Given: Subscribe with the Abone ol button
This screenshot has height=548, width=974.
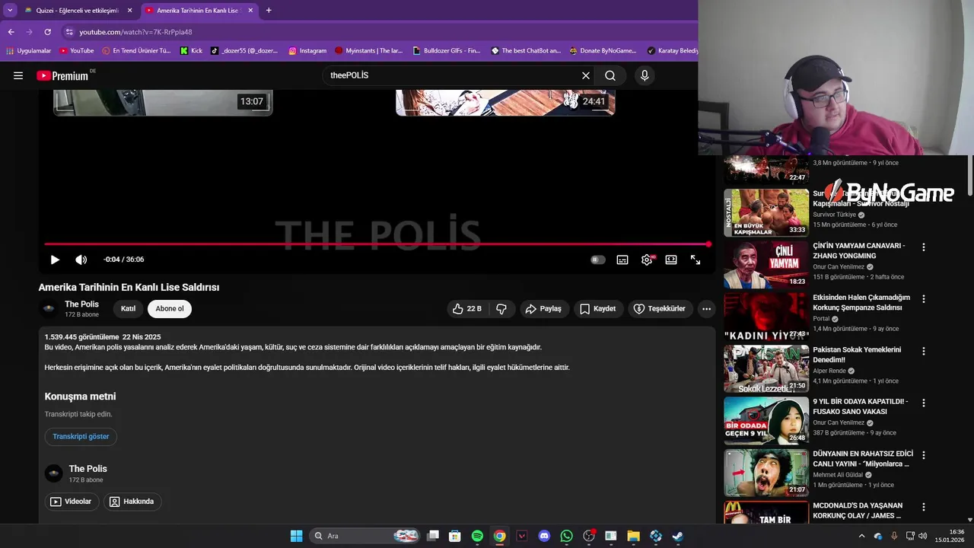Looking at the screenshot, I should pyautogui.click(x=170, y=308).
